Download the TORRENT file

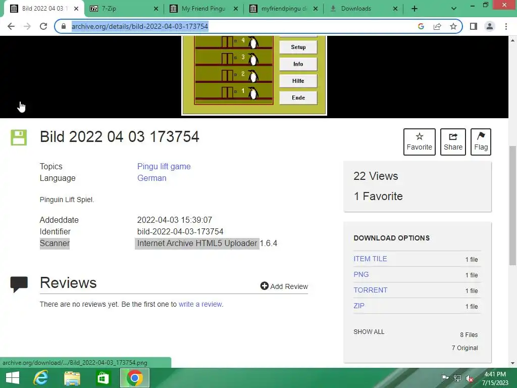370,290
